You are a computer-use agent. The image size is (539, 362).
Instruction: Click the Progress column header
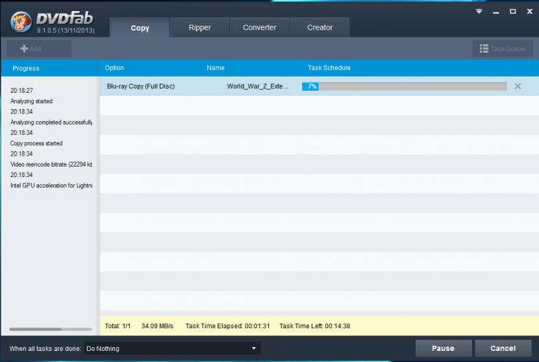tap(50, 68)
